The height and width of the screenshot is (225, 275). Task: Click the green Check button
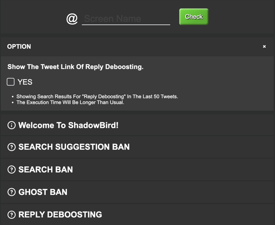pos(194,16)
